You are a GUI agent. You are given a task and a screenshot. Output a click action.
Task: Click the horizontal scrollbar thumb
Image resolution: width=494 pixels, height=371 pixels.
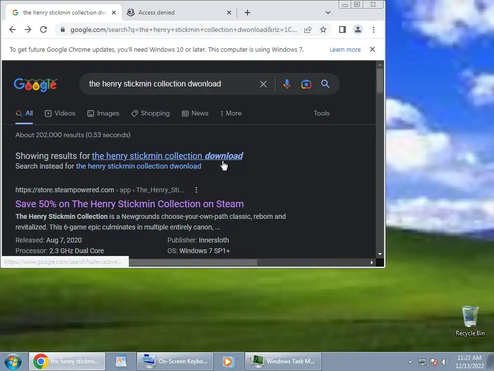tap(193, 262)
